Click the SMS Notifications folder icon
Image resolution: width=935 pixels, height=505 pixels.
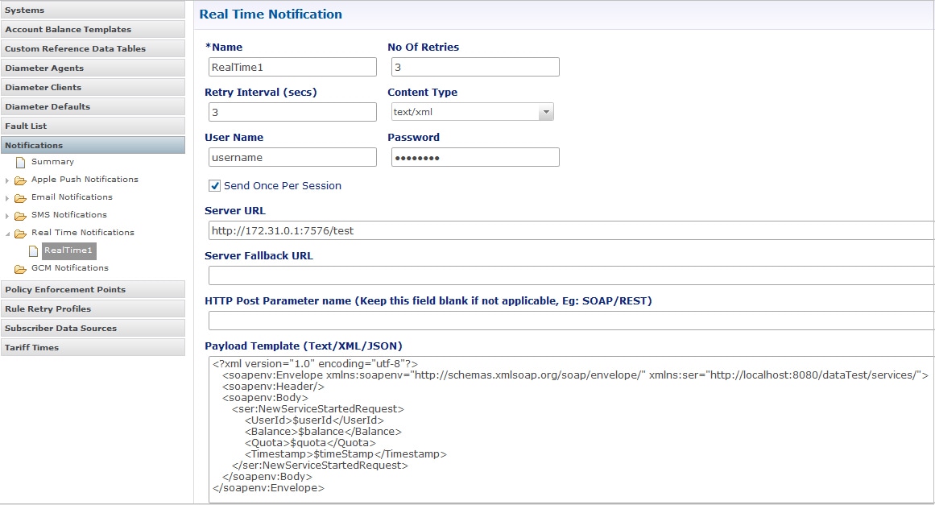(20, 215)
